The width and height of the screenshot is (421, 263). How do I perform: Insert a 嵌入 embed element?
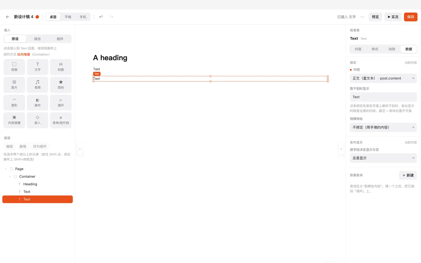tap(38, 120)
